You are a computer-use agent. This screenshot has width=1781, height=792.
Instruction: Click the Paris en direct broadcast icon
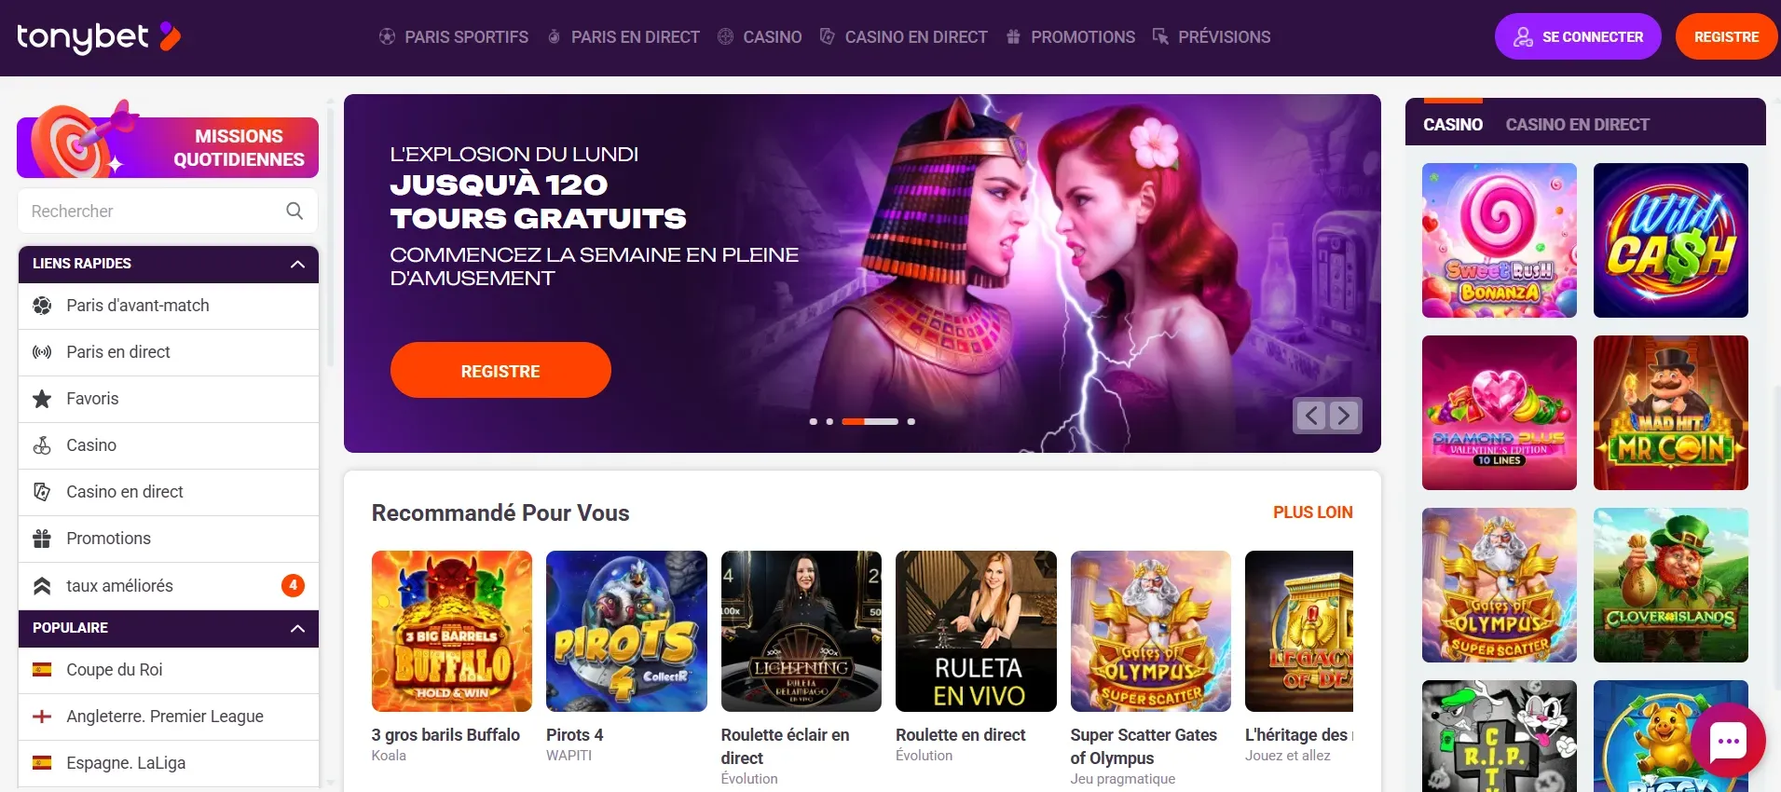point(42,352)
